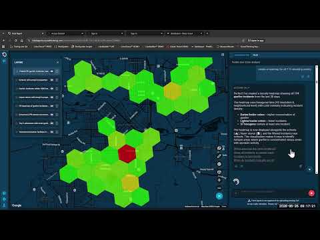Click the scroll-to-bottom arrow button in the chat
Viewport: 320px width, 240px height.
(309, 169)
